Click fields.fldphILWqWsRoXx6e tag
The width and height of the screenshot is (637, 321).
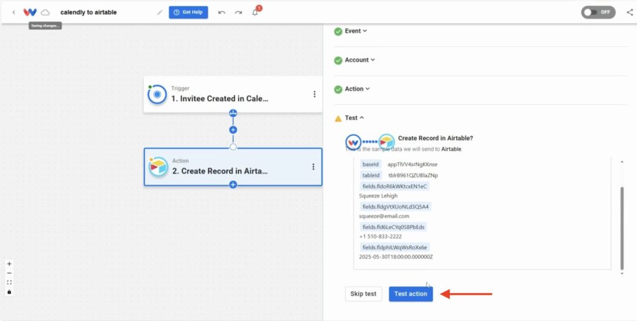394,247
